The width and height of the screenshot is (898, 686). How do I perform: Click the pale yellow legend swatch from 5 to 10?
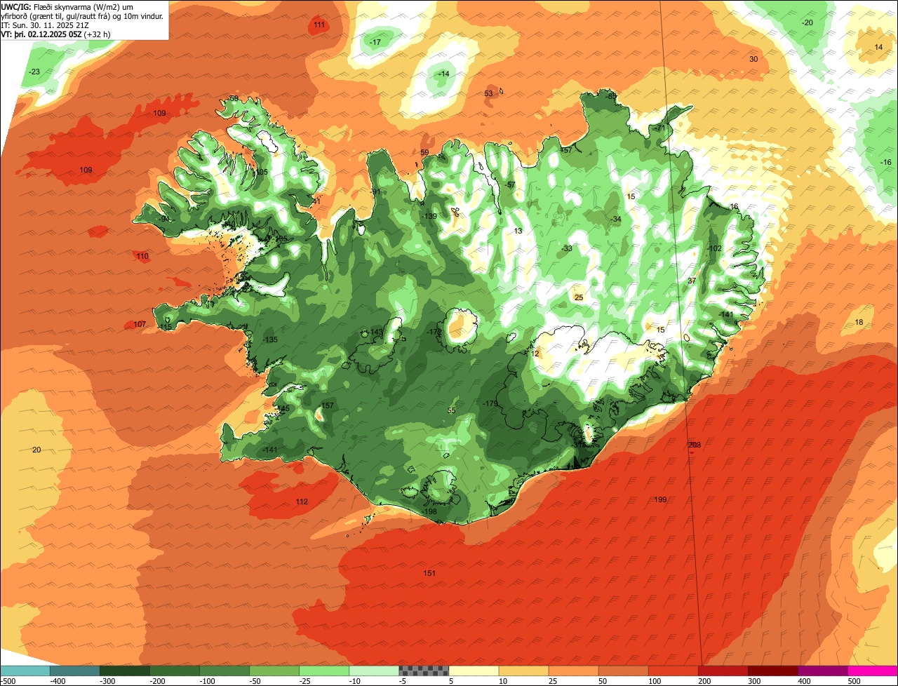pos(474,670)
